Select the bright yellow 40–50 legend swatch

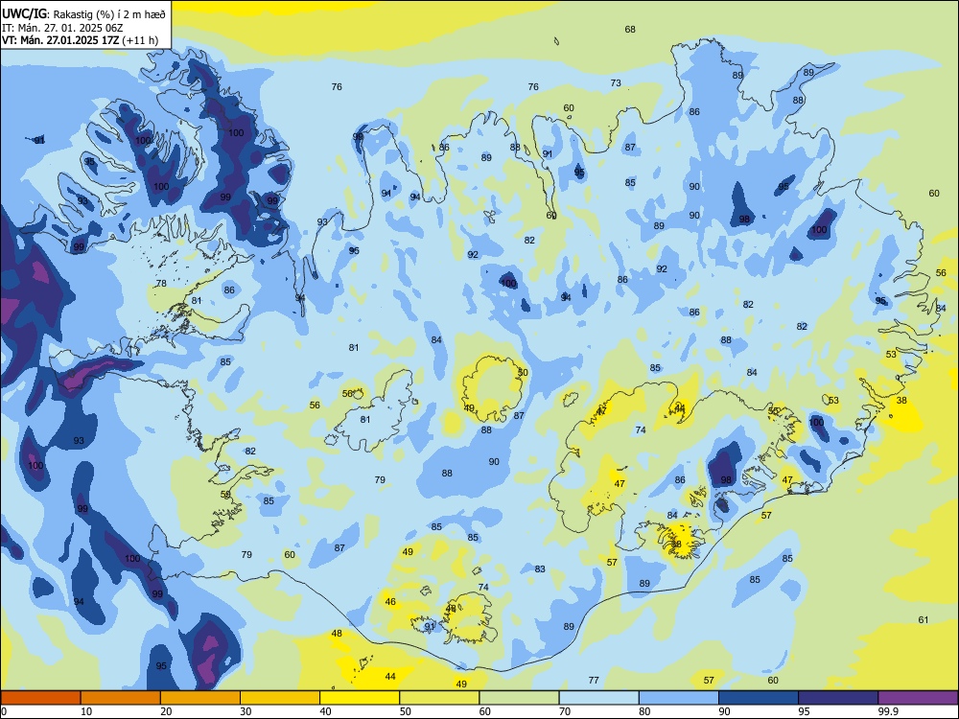360,698
